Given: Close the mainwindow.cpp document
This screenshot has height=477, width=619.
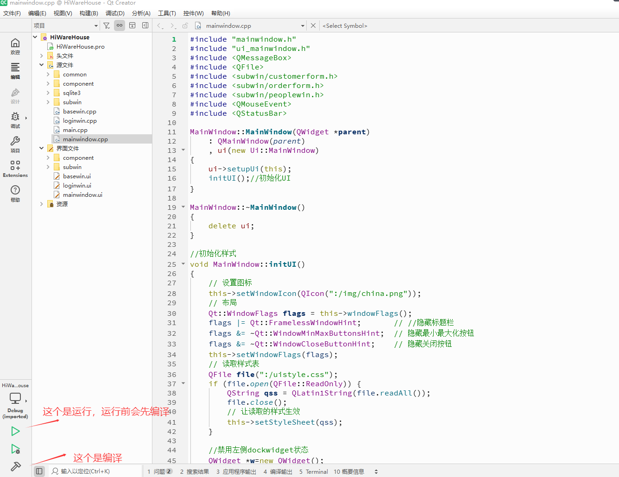Looking at the screenshot, I should (x=313, y=25).
